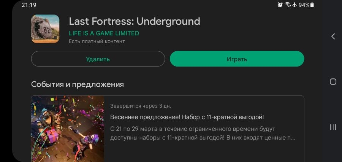Launch the game with Играть button
Viewport: 342px width, 162px height.
pos(237,59)
